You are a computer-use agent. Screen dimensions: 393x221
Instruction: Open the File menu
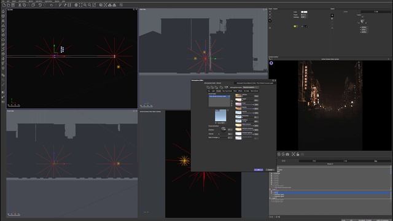click(x=3, y=1)
